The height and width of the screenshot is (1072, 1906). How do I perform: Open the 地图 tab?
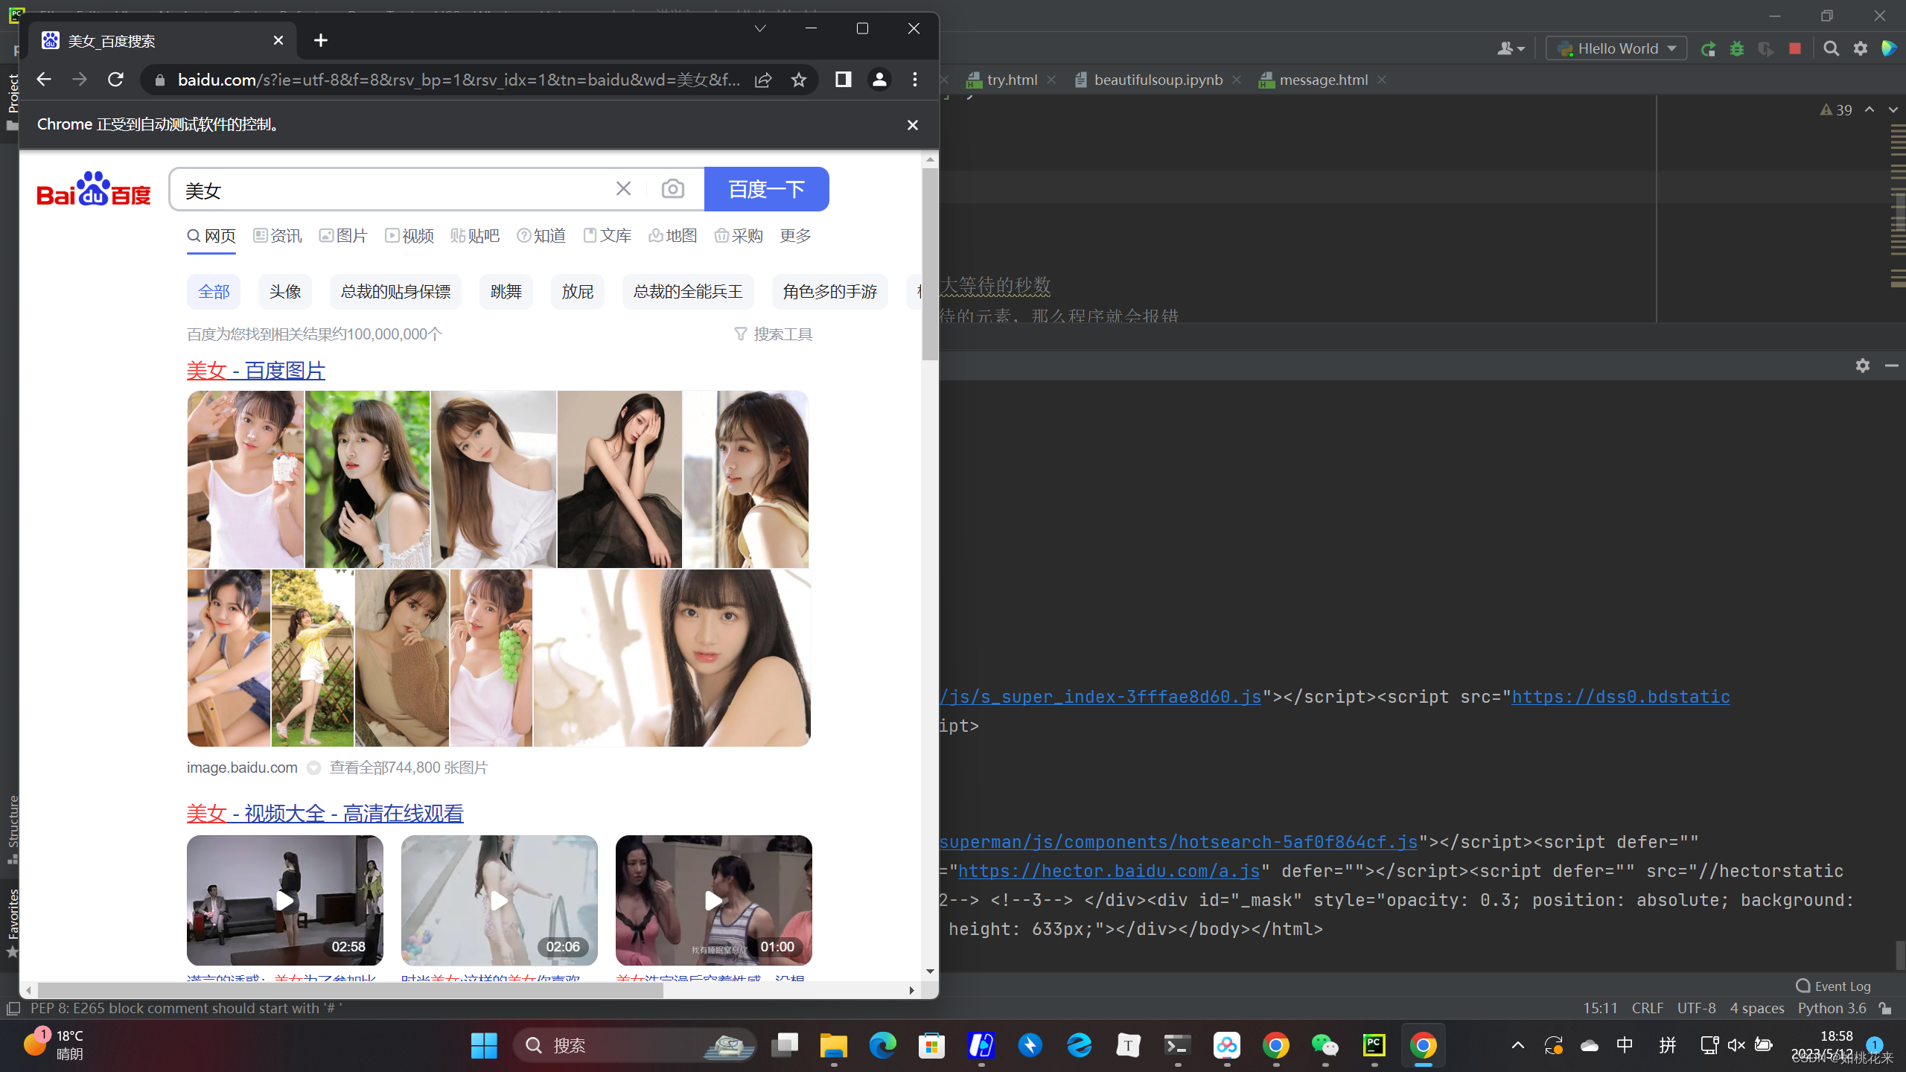(x=673, y=236)
